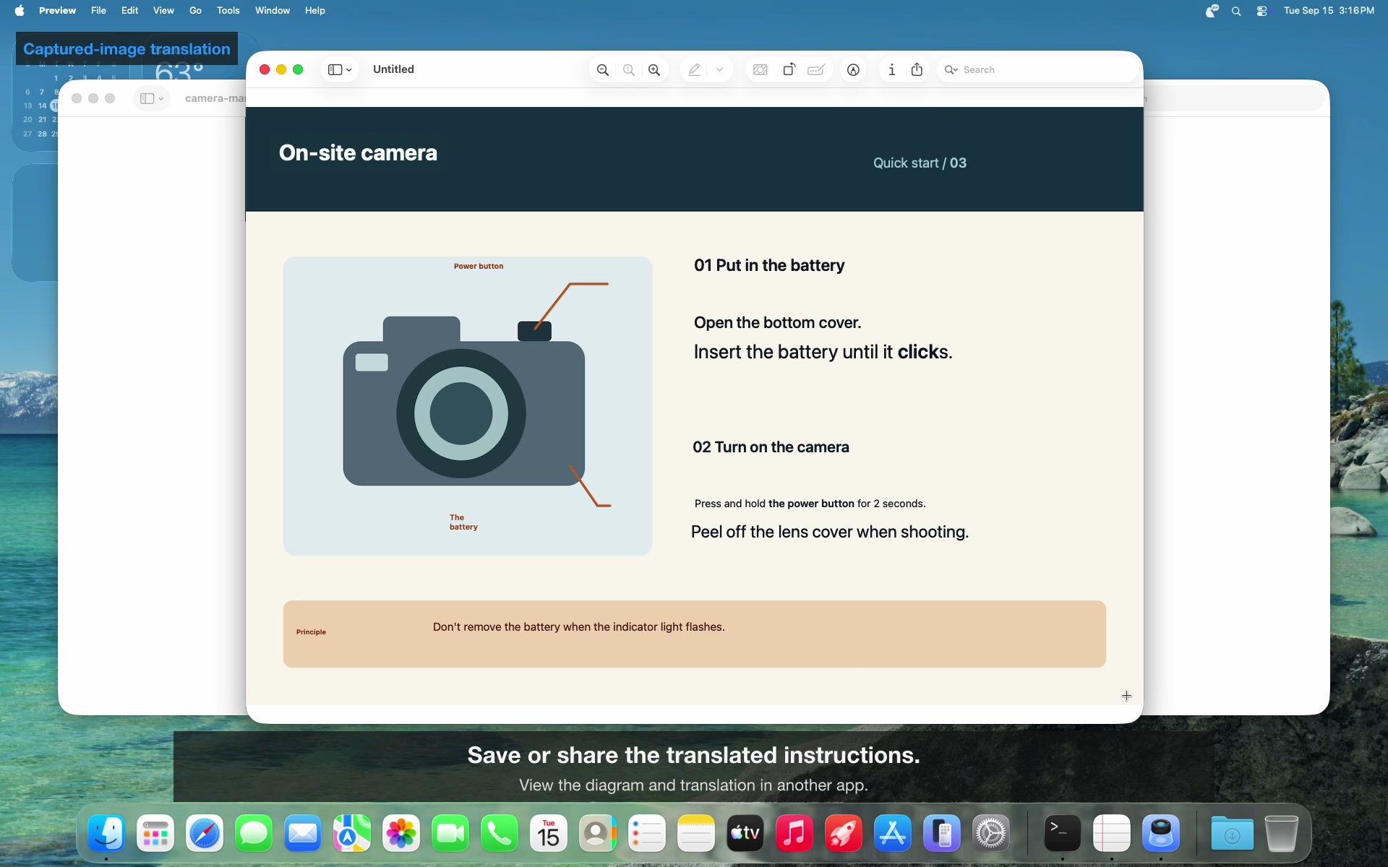Zoom out with the minus magnifier
Viewport: 1388px width, 867px height.
[x=602, y=70]
